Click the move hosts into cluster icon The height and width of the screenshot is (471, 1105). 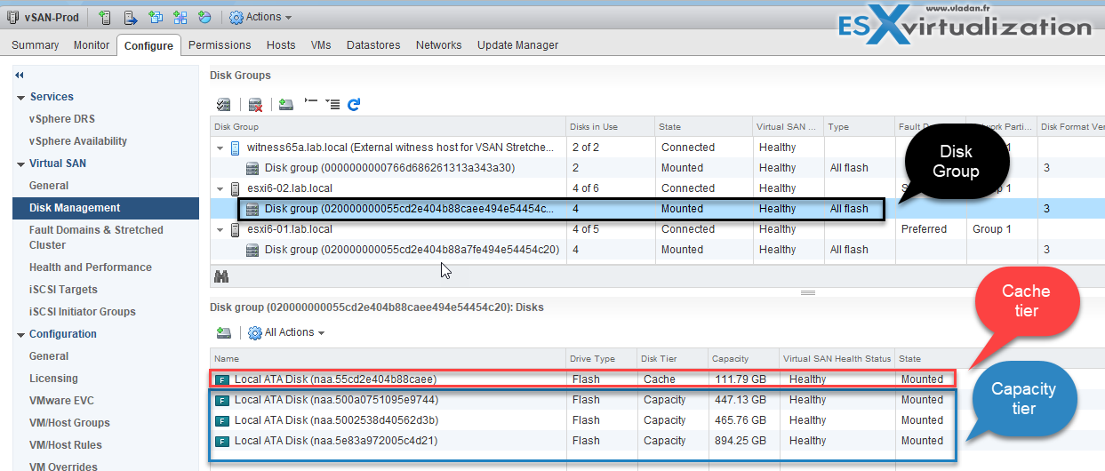(131, 17)
